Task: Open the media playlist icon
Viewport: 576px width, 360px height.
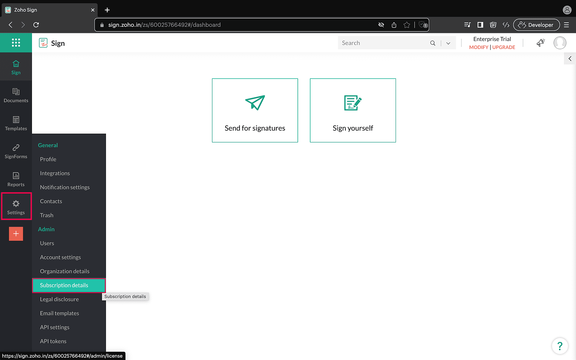Action: [x=467, y=25]
